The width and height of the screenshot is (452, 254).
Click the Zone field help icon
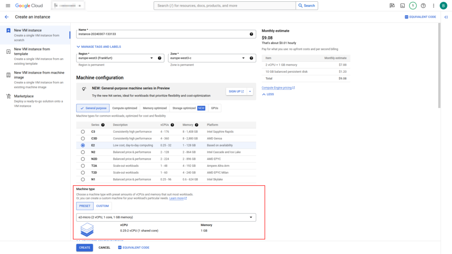point(251,58)
